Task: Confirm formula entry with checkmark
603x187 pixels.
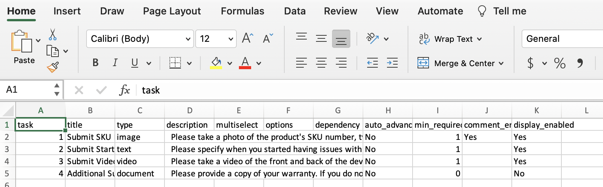Action: 102,90
